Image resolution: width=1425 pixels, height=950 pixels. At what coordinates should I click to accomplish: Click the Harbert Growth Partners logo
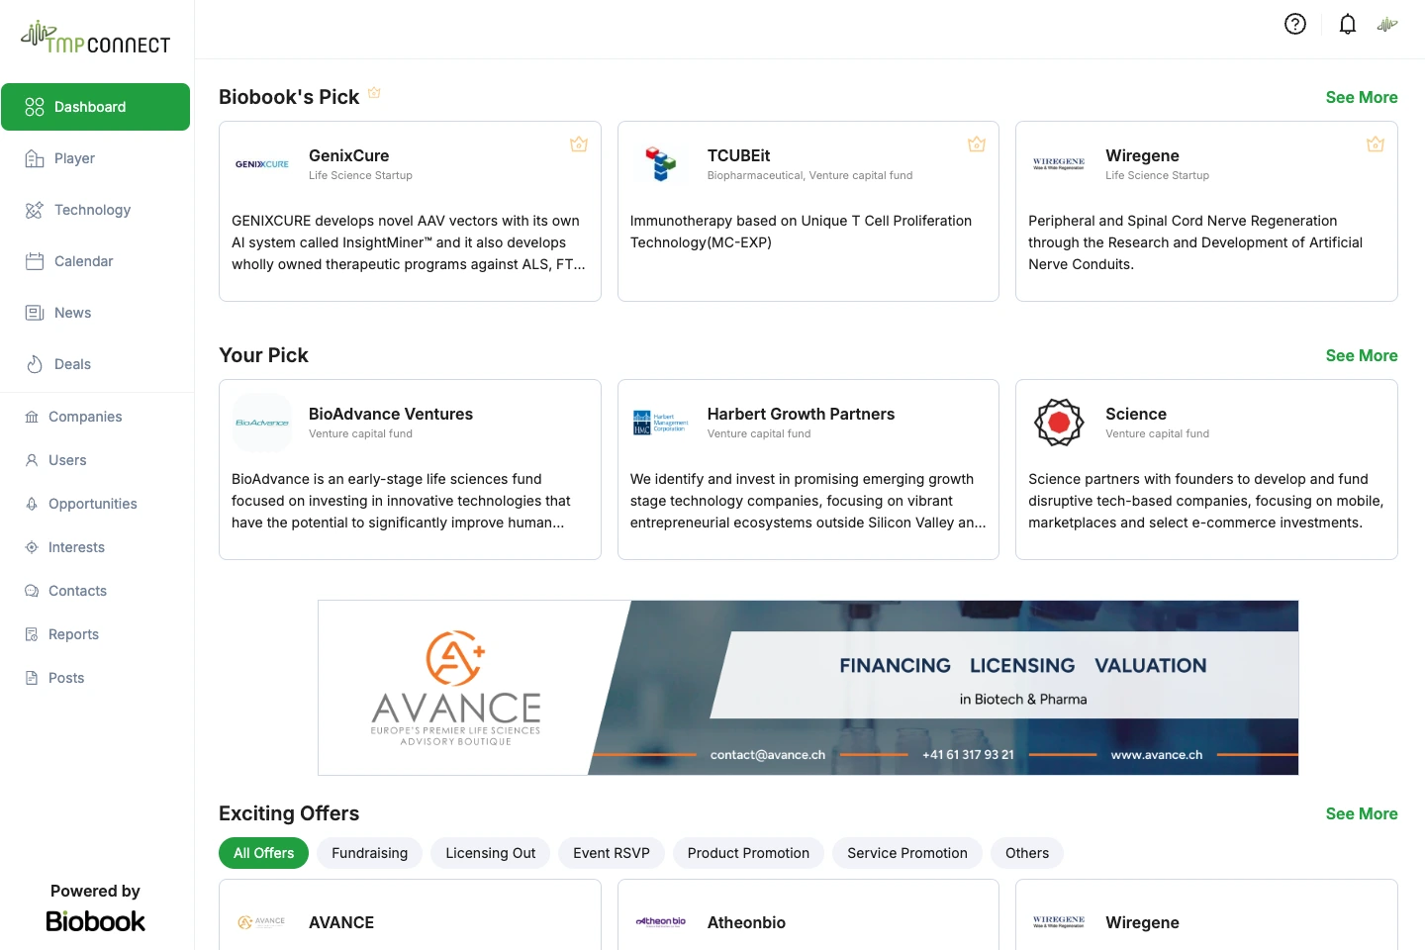pyautogui.click(x=661, y=423)
